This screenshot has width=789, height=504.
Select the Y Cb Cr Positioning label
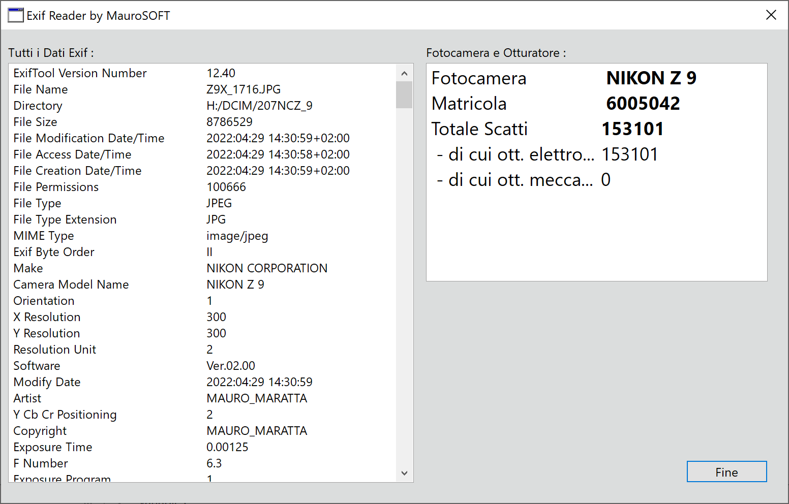pyautogui.click(x=65, y=415)
